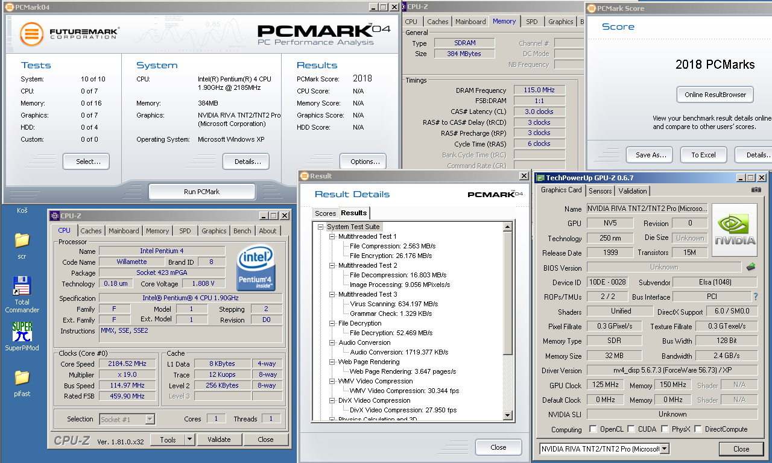Click the CPU Name field Intel Pentium 4

click(x=162, y=251)
